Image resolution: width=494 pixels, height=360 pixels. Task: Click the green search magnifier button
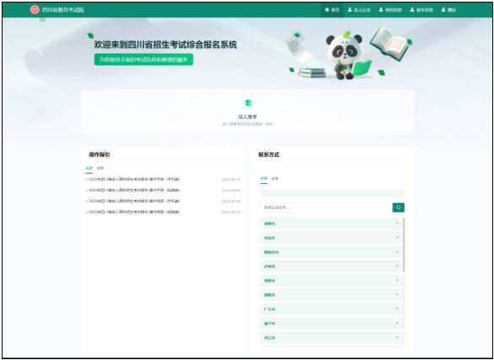pyautogui.click(x=399, y=207)
